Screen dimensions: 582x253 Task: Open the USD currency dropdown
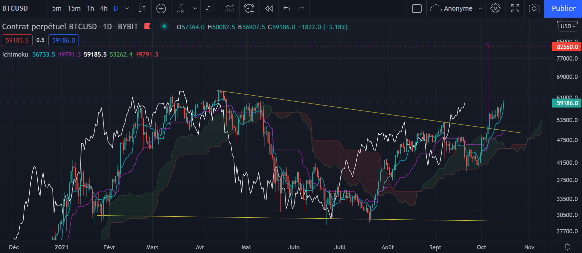(x=568, y=26)
